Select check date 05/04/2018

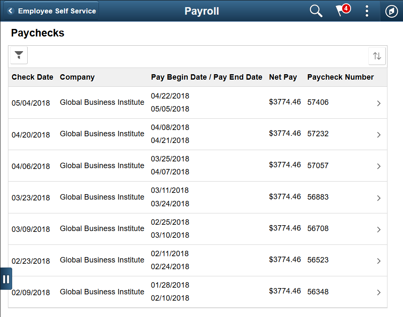click(31, 103)
